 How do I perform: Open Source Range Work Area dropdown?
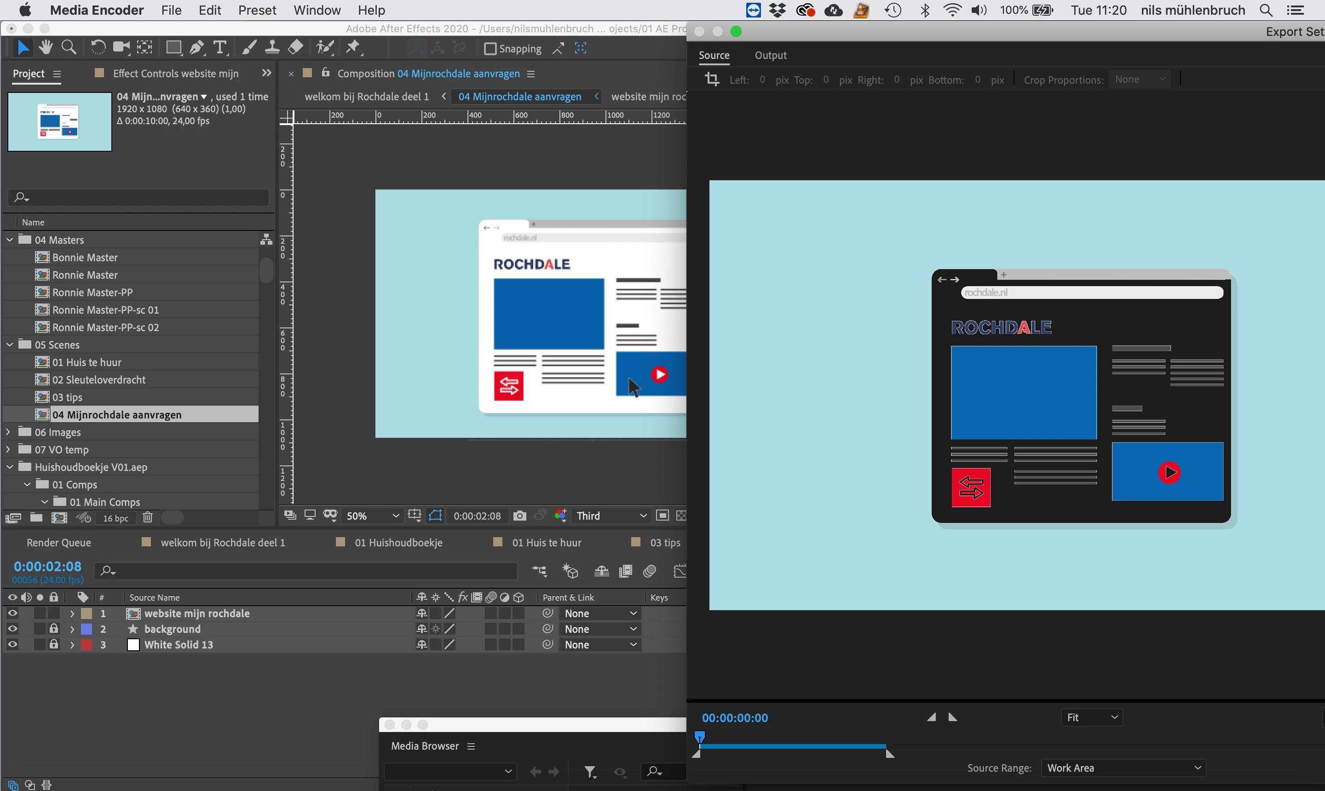coord(1123,768)
